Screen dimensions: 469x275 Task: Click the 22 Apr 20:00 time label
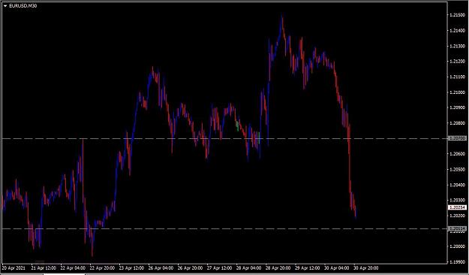point(102,267)
